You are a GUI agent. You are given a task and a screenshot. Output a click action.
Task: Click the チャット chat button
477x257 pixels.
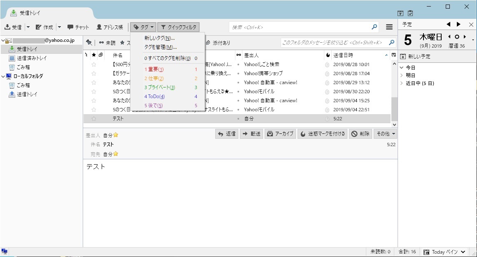[x=78, y=28]
